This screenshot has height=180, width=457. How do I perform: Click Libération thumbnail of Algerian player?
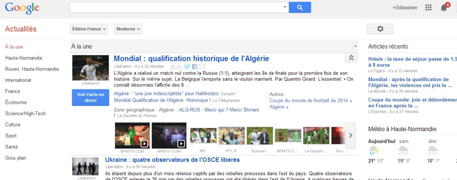pos(90,68)
